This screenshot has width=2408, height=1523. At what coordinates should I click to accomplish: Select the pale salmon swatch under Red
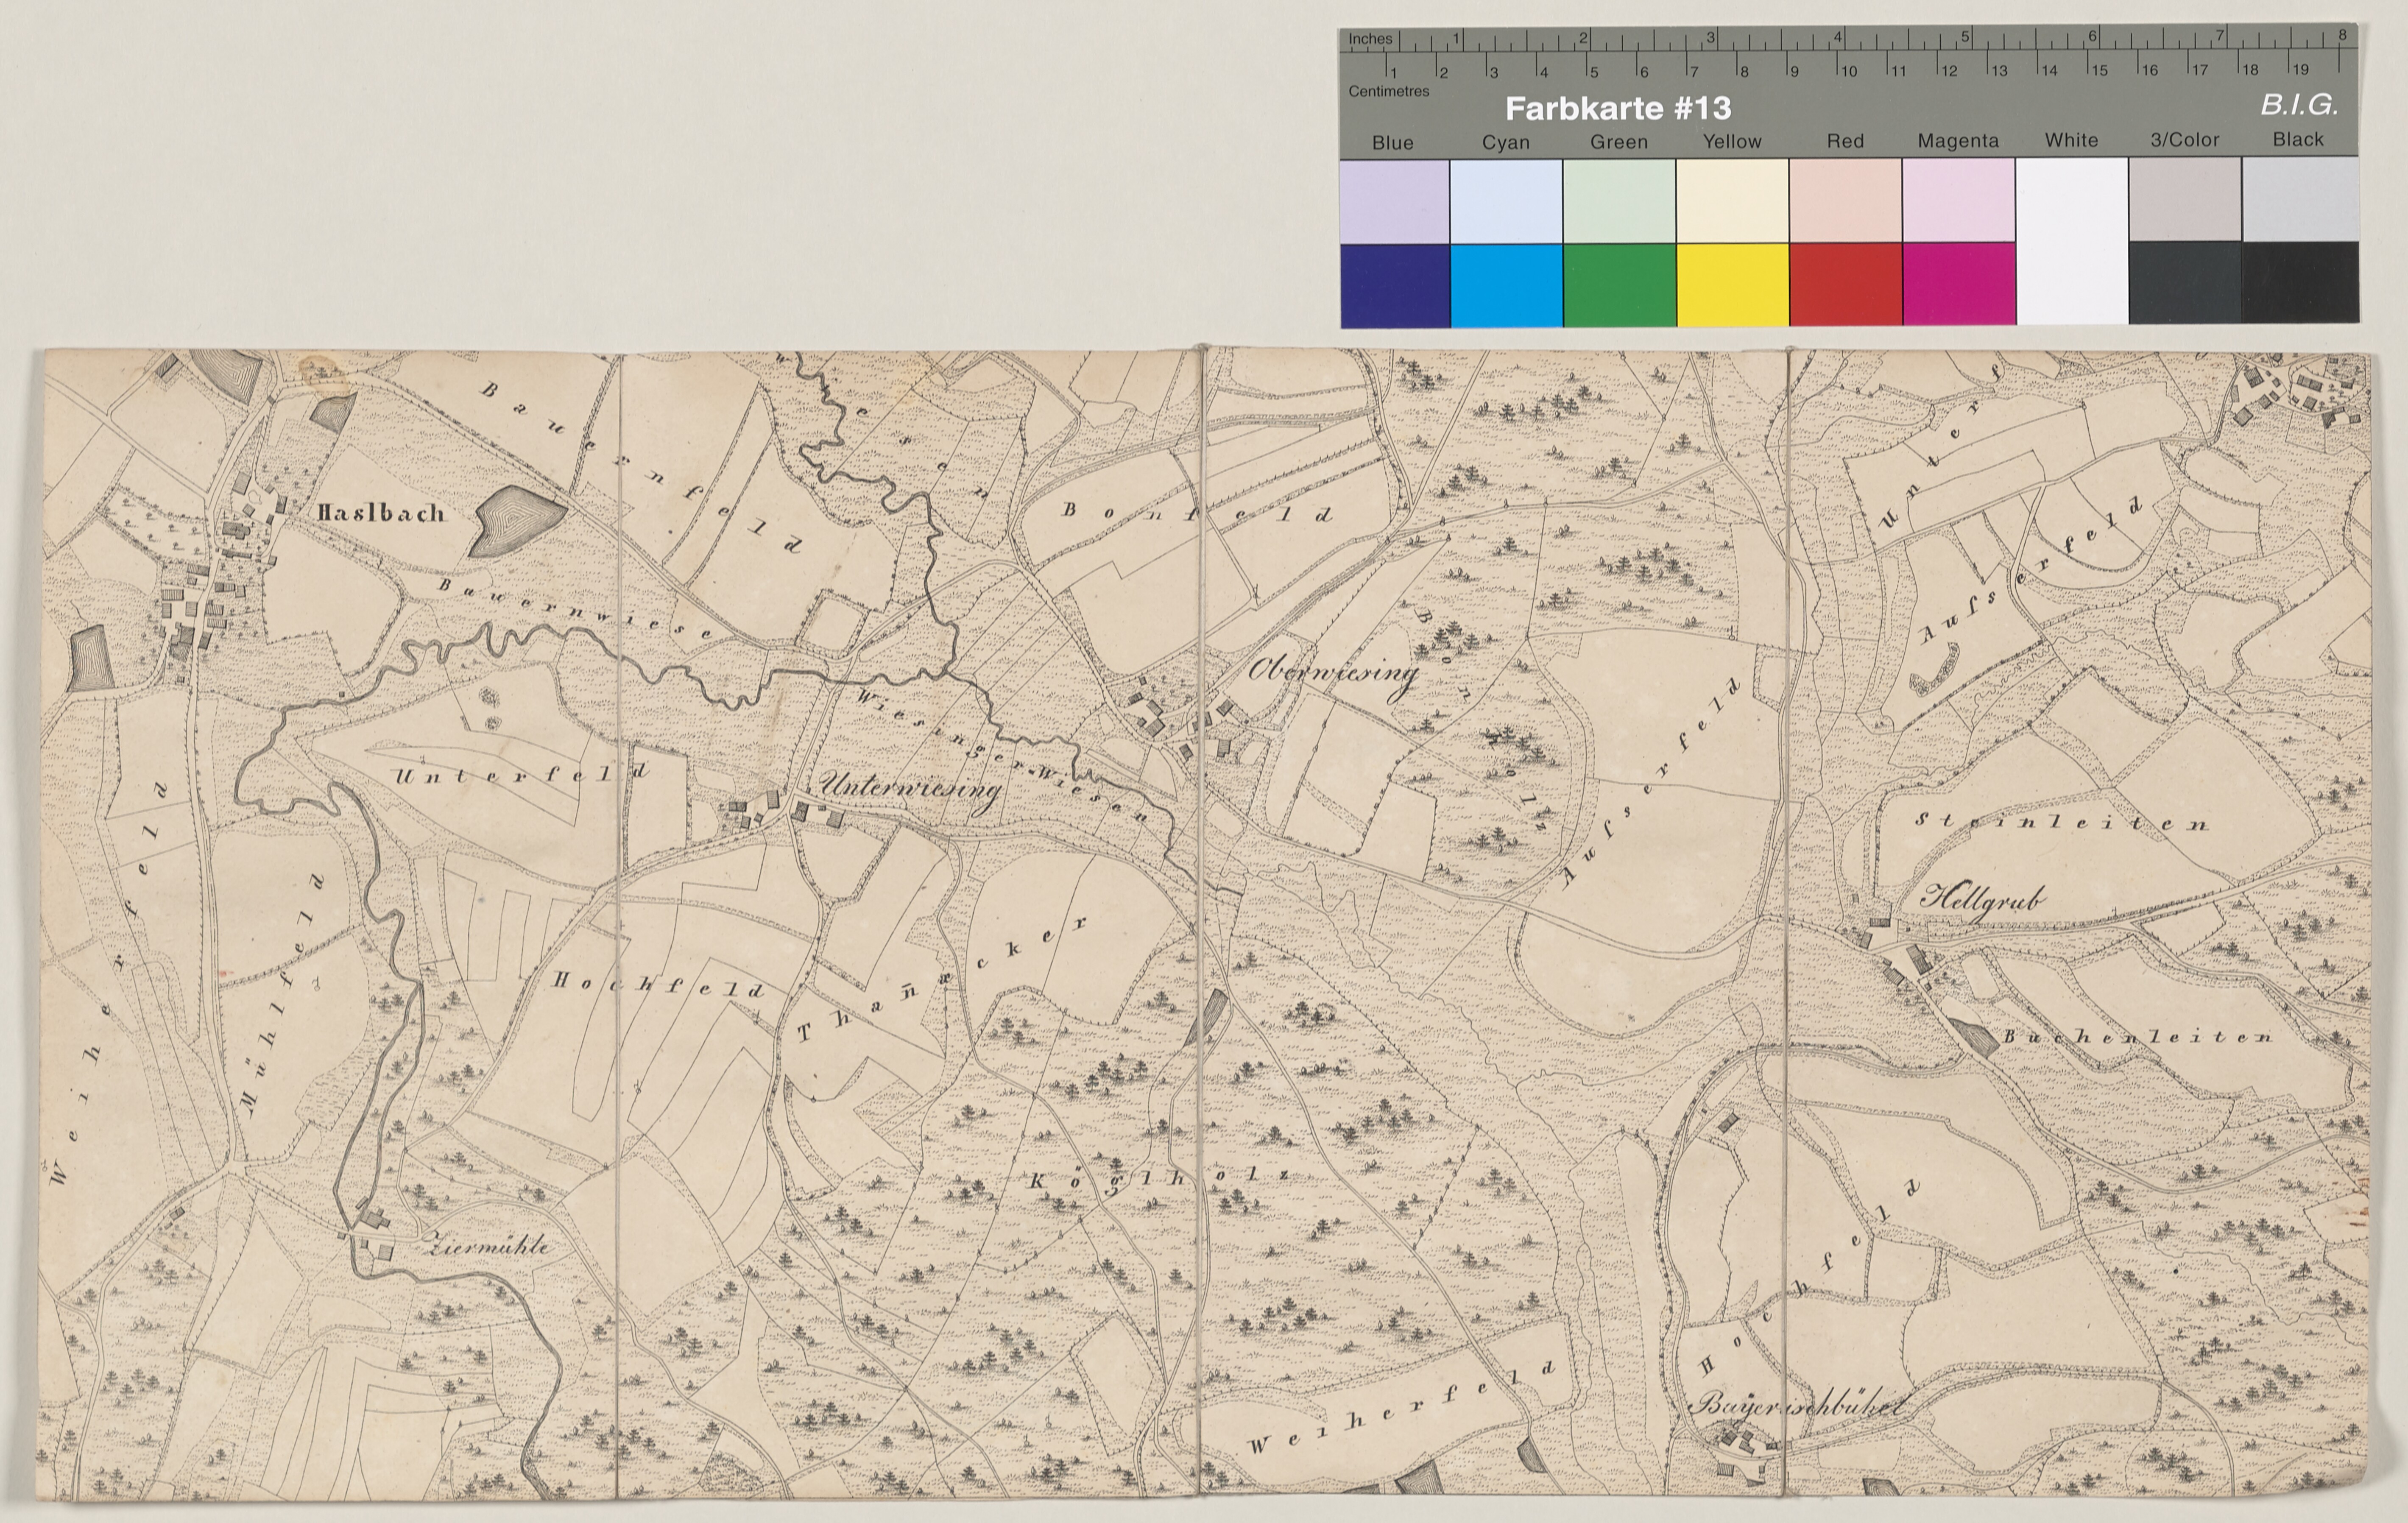pyautogui.click(x=1846, y=200)
